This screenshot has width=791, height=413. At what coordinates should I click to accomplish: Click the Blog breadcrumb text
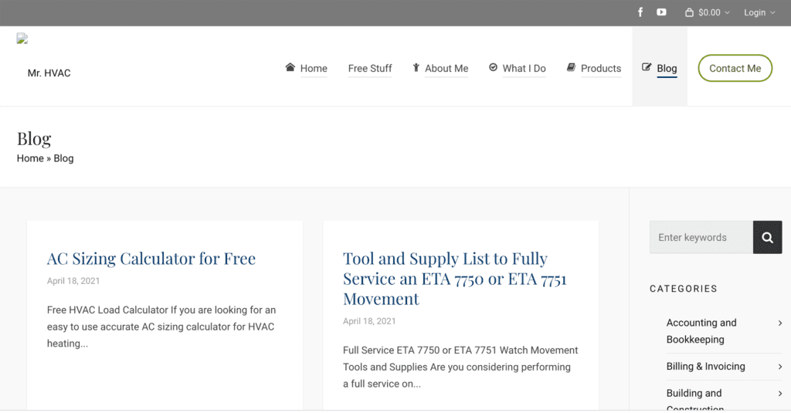coord(63,158)
